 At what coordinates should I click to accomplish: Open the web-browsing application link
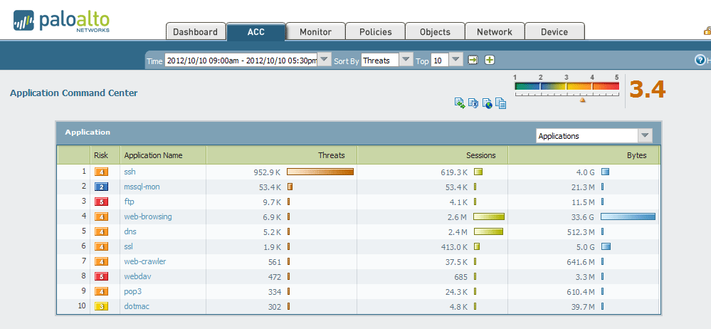(147, 216)
